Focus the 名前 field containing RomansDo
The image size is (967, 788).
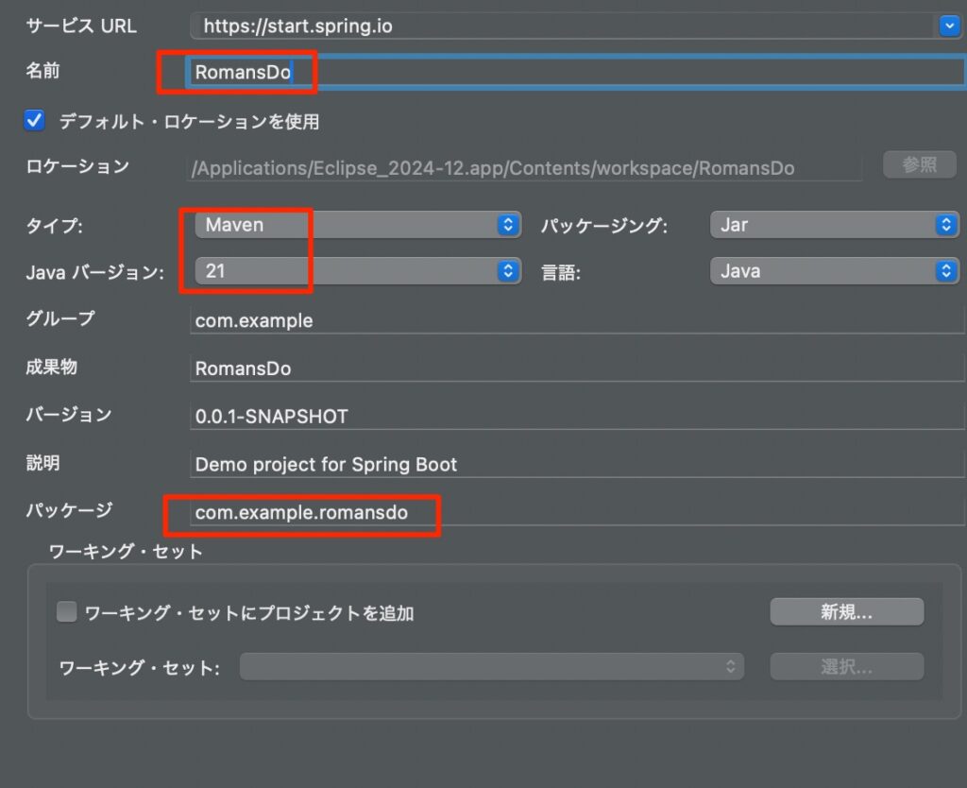[574, 72]
